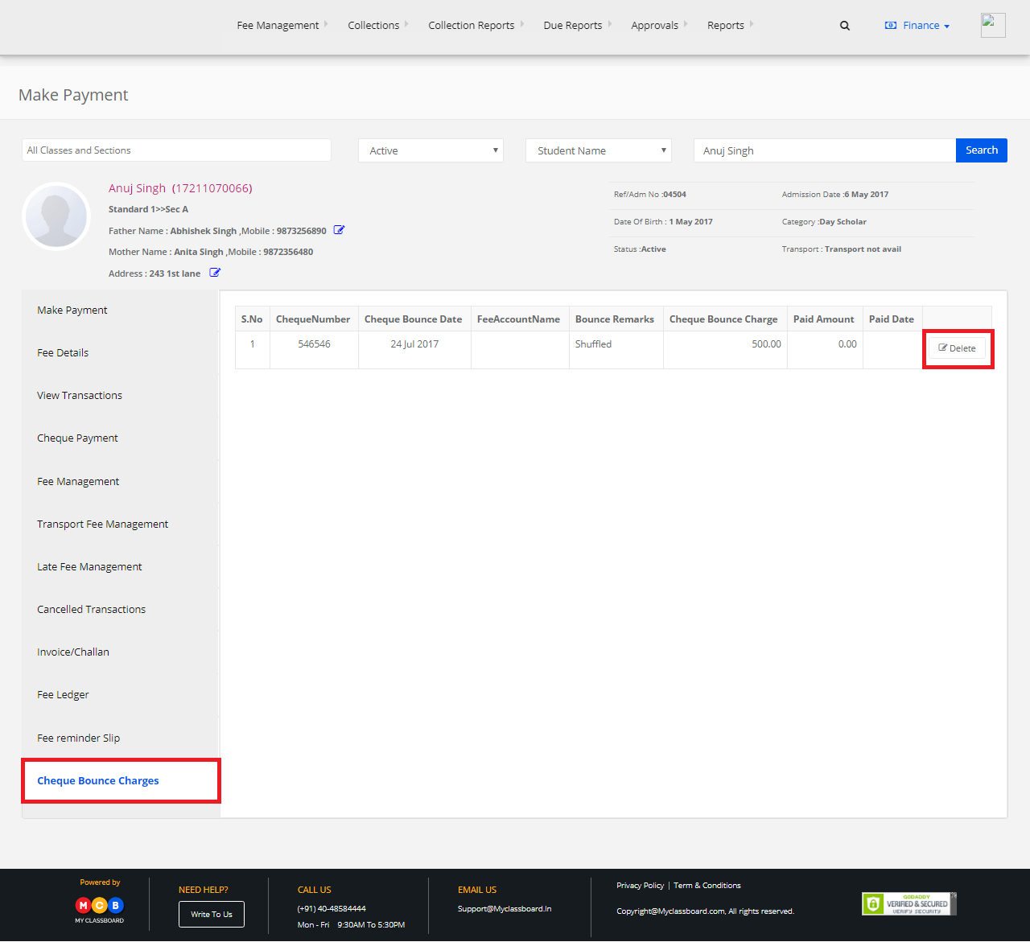This screenshot has height=942, width=1030.
Task: Open Transport Fee Management side item
Action: click(x=120, y=524)
